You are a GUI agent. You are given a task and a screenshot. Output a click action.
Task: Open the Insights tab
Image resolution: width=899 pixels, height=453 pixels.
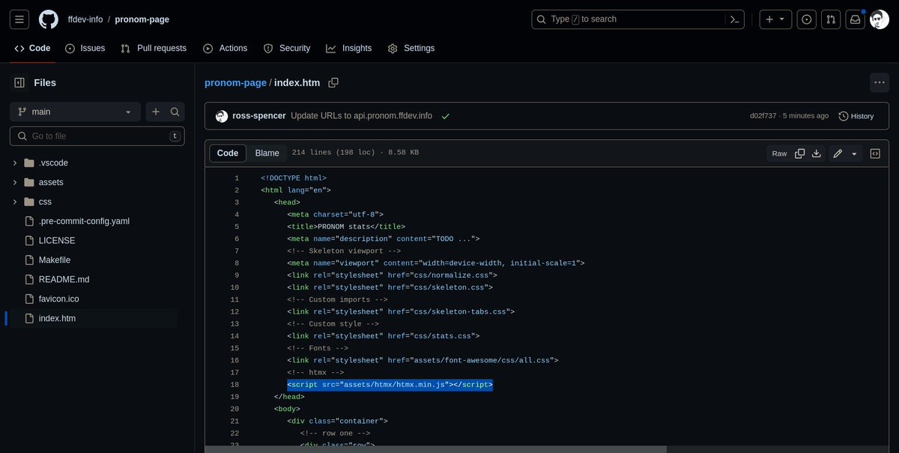tap(349, 48)
